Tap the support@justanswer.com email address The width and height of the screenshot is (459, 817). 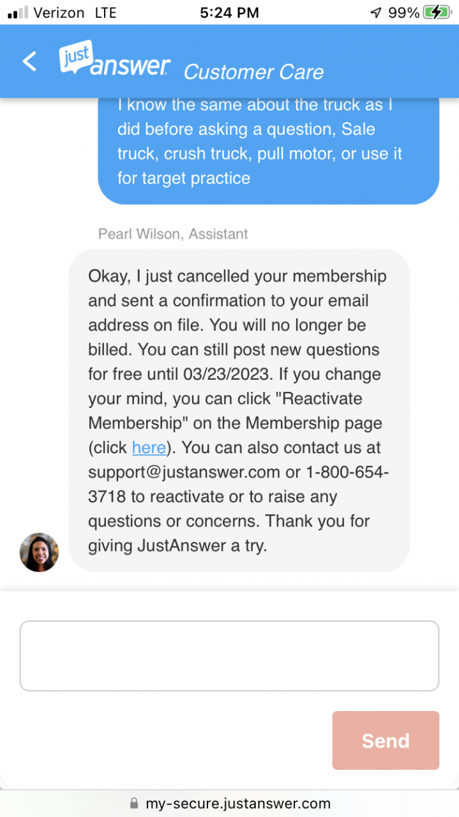[184, 472]
